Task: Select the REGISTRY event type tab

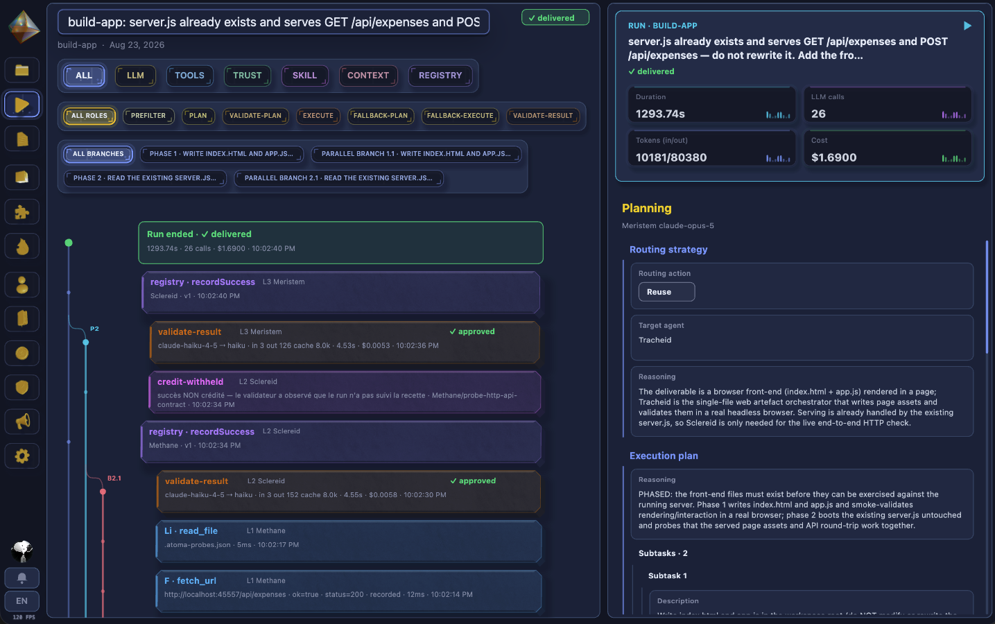Action: click(x=440, y=76)
